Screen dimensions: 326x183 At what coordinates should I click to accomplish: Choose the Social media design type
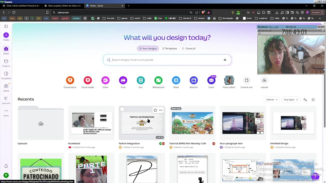(x=88, y=83)
